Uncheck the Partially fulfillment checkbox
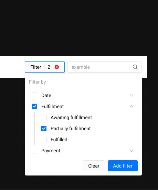Screen dimensions: 158x190 (44, 129)
